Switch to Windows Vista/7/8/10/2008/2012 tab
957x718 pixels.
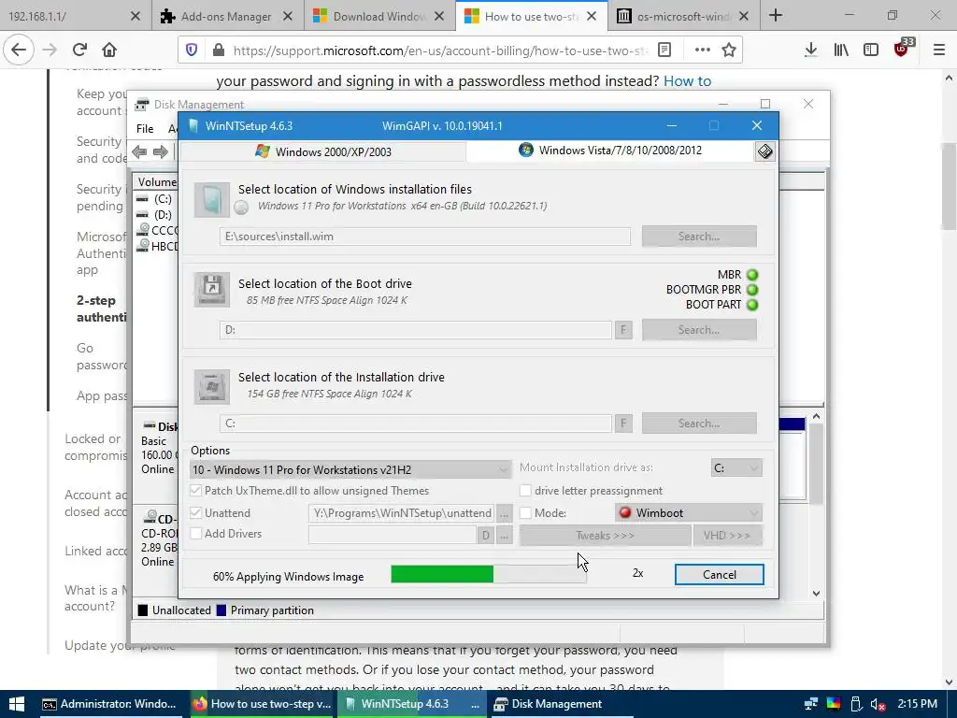click(610, 151)
